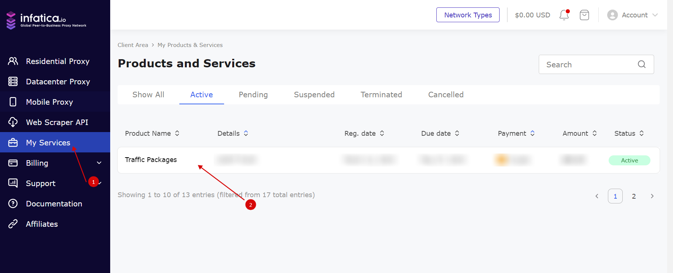Click My Products & Services breadcrumb
Image resolution: width=673 pixels, height=273 pixels.
190,45
